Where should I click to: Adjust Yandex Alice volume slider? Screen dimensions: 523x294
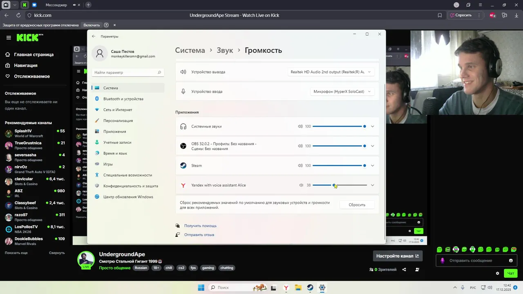coord(340,185)
